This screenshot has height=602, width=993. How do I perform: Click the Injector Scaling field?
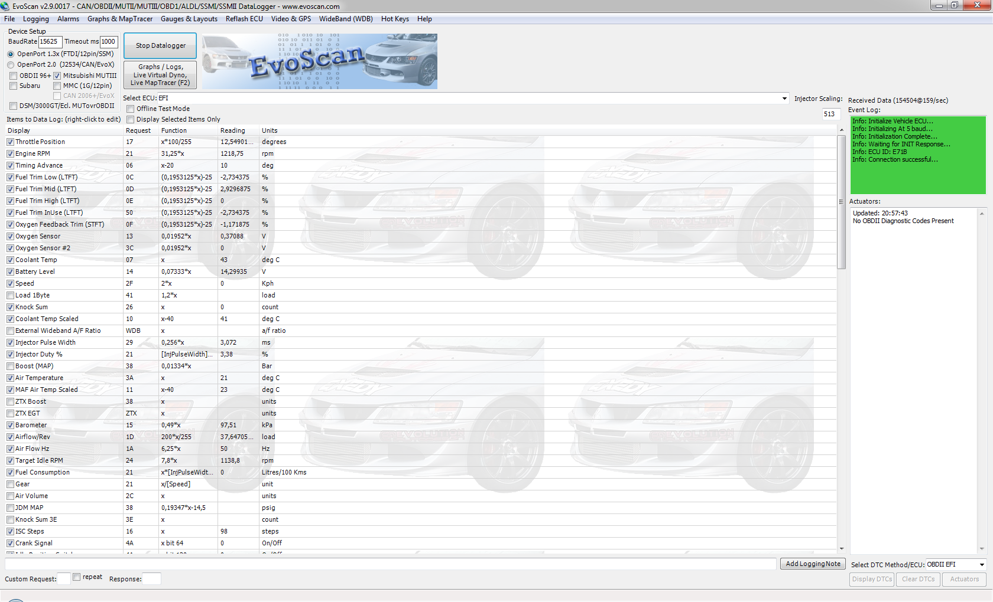831,114
